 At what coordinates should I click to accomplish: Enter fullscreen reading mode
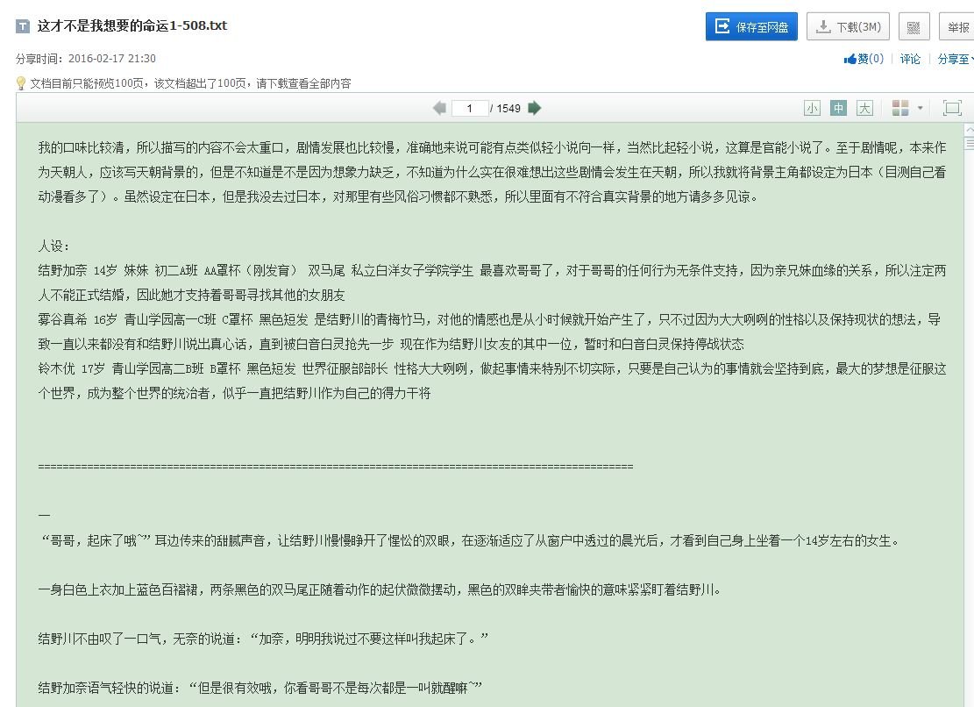pos(954,108)
